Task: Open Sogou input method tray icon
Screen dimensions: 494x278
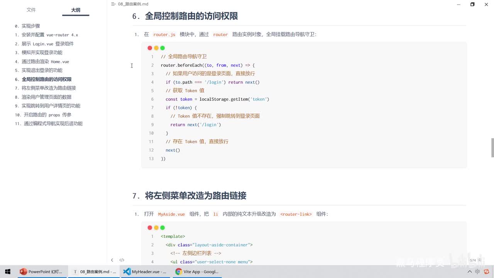Action: pyautogui.click(x=487, y=271)
